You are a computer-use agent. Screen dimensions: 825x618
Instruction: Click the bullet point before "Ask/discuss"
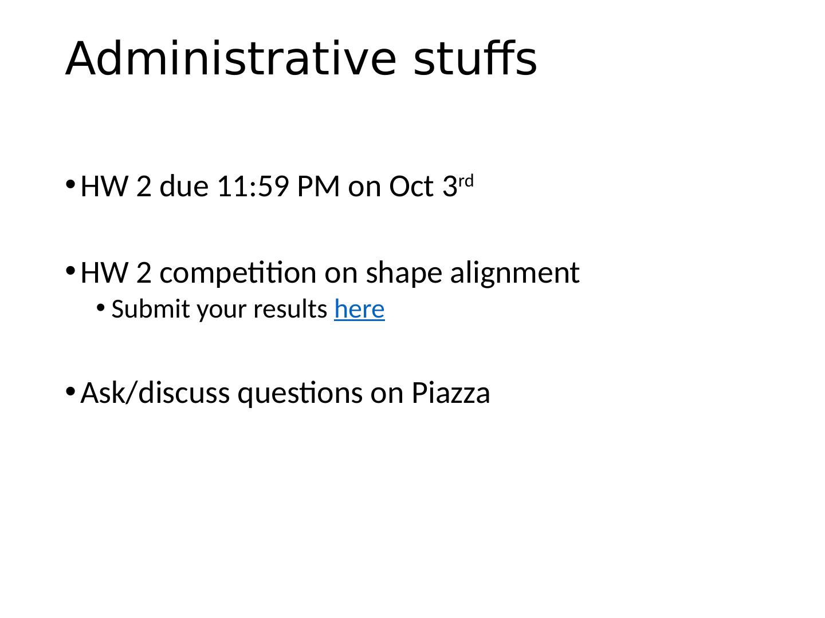[x=69, y=391]
